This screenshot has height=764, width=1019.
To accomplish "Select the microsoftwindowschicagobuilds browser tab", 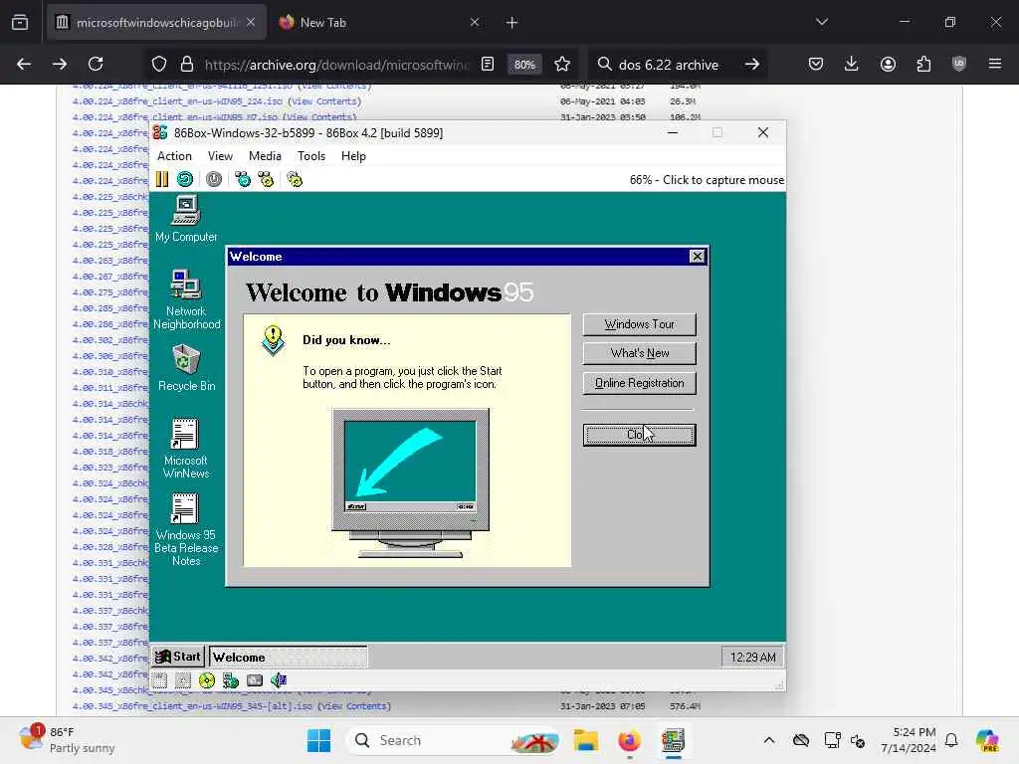I will (156, 23).
